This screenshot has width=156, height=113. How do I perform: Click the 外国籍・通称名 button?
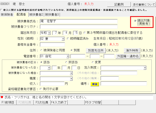[x=128, y=56]
